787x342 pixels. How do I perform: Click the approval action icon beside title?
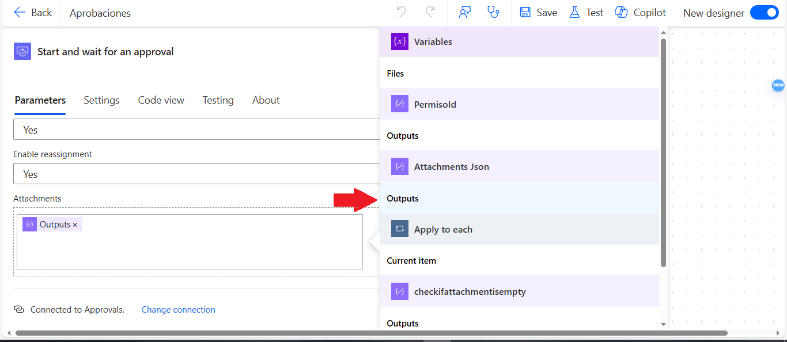tap(22, 51)
